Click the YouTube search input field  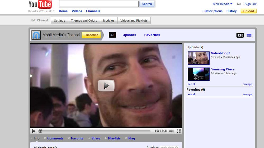[99, 4]
